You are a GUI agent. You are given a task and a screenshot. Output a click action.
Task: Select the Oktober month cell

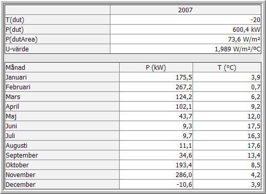tap(62, 165)
